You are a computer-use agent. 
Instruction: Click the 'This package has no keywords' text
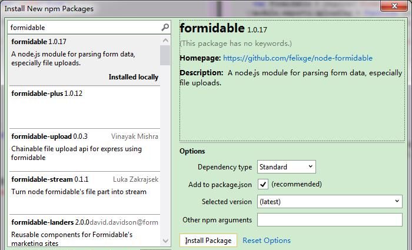coord(235,44)
